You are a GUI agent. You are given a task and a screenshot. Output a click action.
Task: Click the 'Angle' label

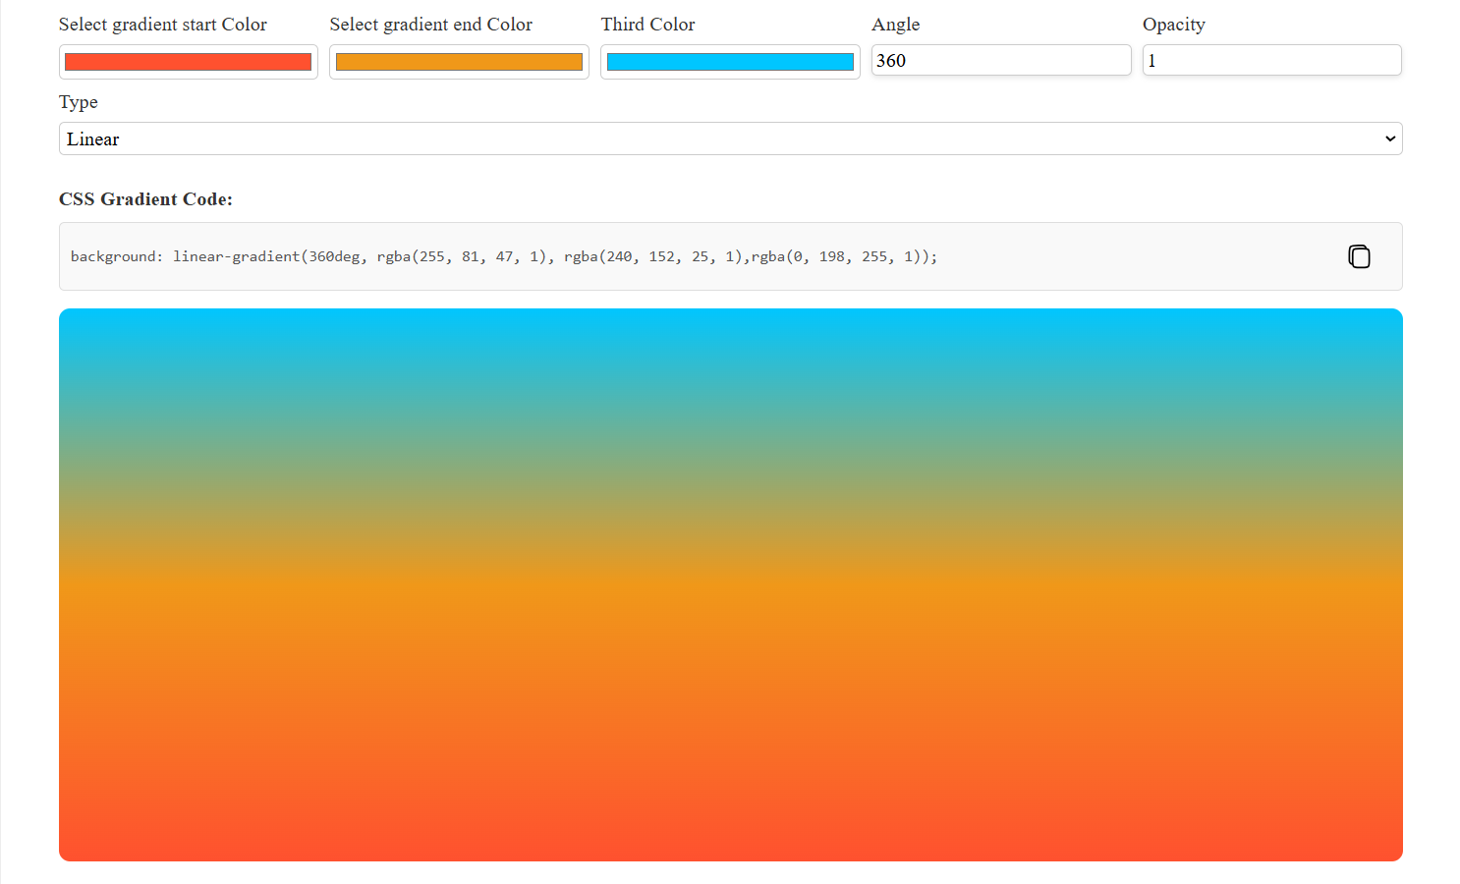point(896,25)
